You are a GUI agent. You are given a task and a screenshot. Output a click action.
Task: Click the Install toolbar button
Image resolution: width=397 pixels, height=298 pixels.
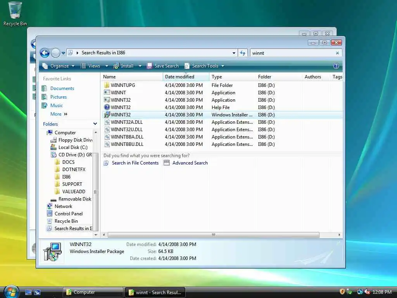point(124,66)
